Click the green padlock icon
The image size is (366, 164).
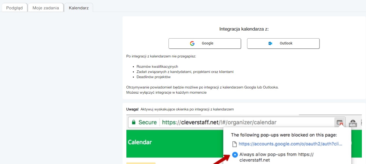pyautogui.click(x=134, y=122)
